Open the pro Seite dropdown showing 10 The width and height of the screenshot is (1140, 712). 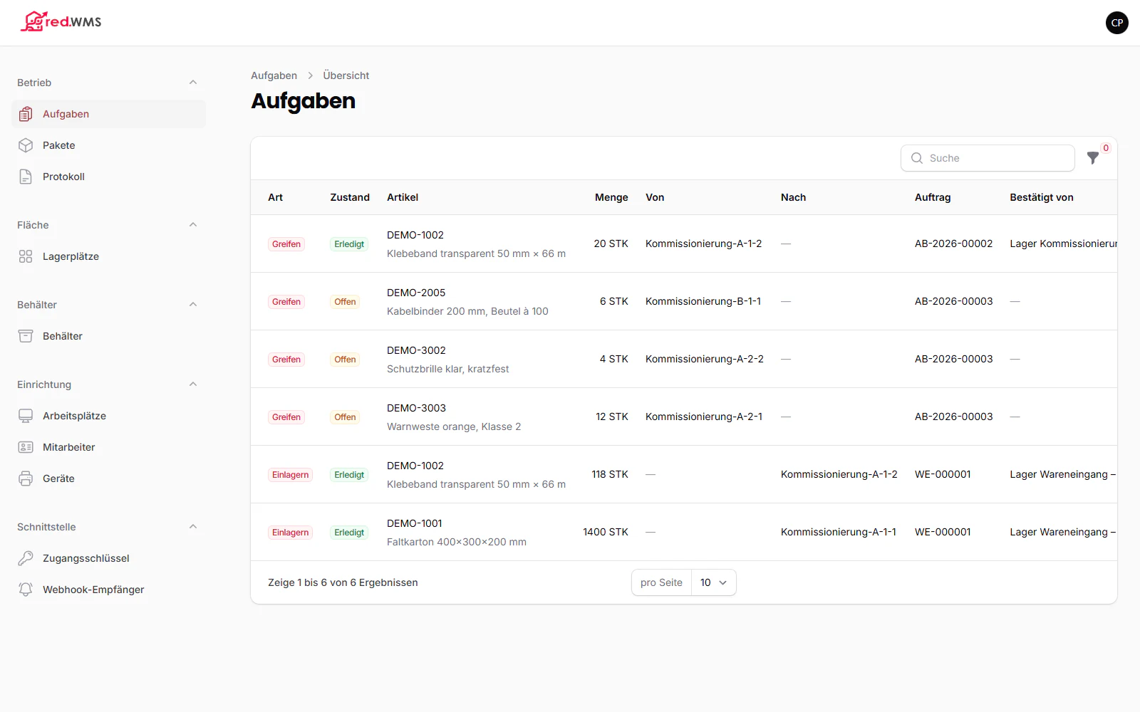point(713,582)
